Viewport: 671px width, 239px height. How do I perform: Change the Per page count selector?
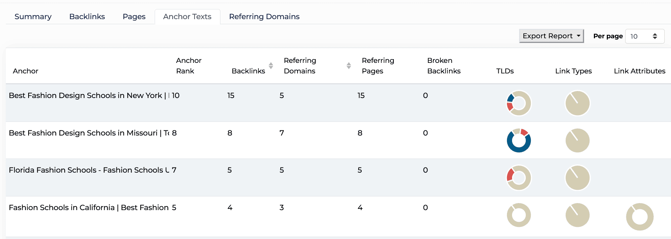coord(645,36)
